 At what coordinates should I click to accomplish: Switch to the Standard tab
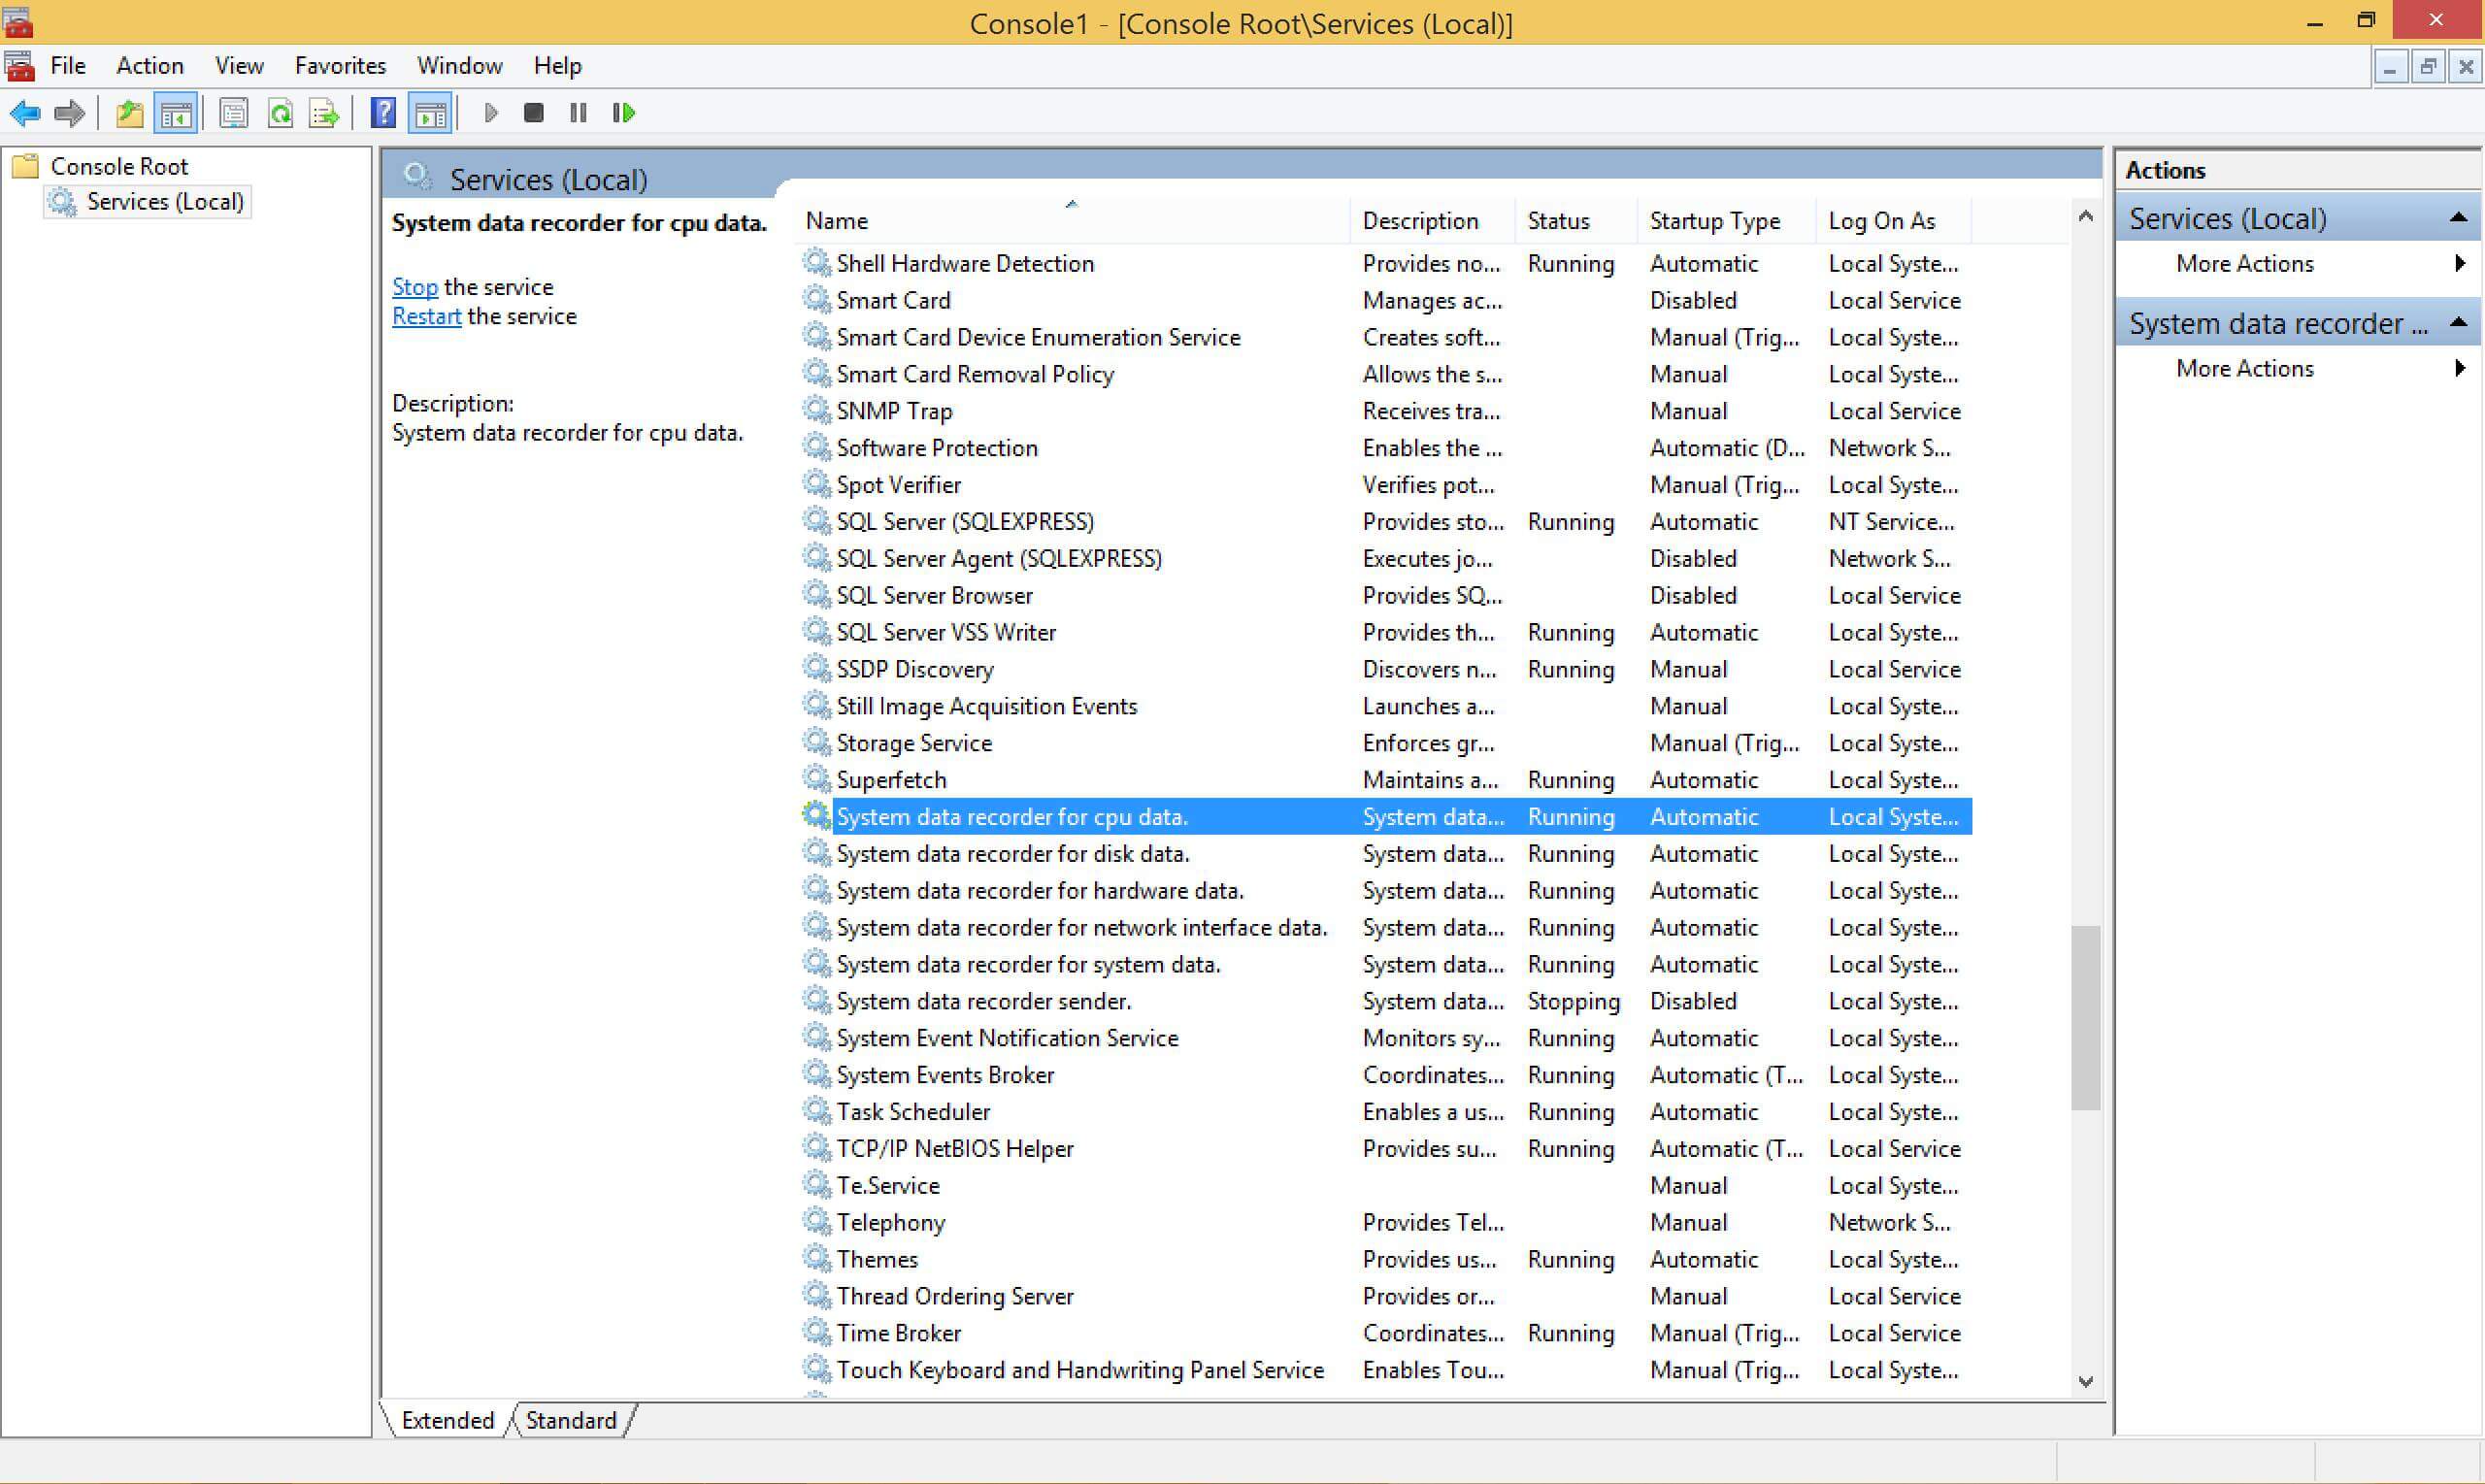[x=571, y=1419]
